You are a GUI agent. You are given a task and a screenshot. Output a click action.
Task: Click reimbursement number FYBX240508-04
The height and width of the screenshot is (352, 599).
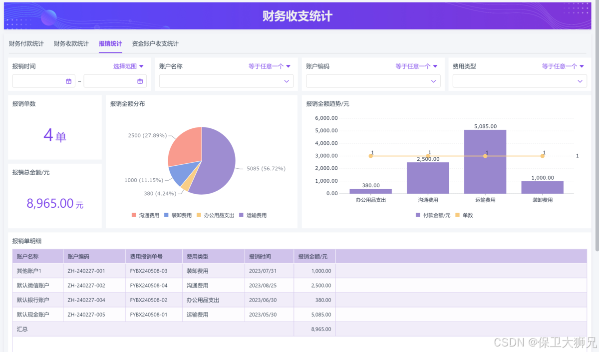(149, 286)
